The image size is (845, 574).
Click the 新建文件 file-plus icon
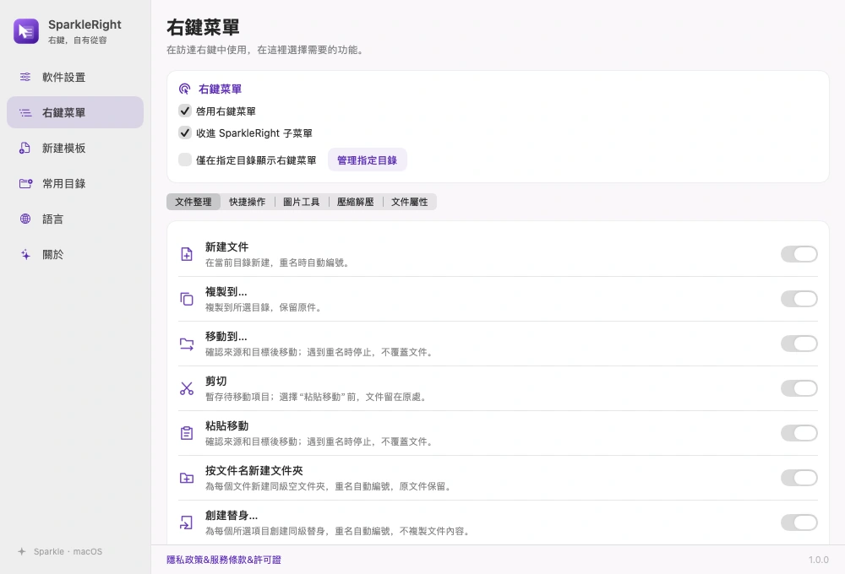(187, 254)
